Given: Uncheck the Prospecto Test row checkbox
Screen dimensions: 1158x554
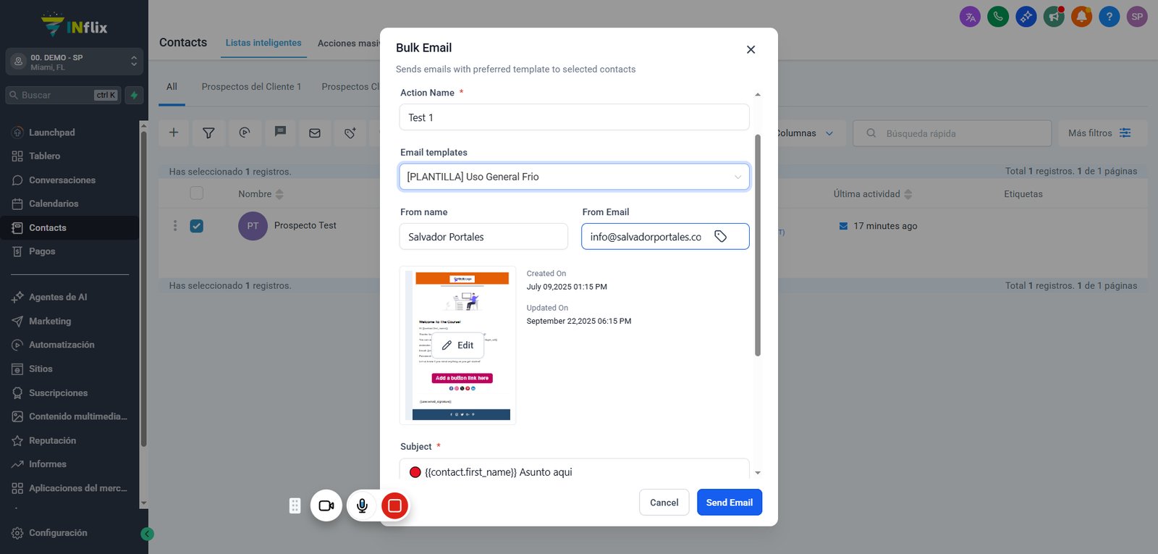Looking at the screenshot, I should point(196,226).
